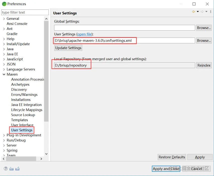Image resolution: width=214 pixels, height=176 pixels.
Task: Click the forward navigation arrow icon
Action: pos(202,12)
